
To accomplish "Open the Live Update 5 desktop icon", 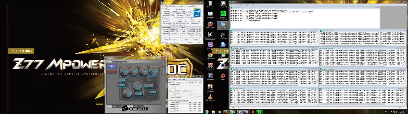I will tap(210, 66).
